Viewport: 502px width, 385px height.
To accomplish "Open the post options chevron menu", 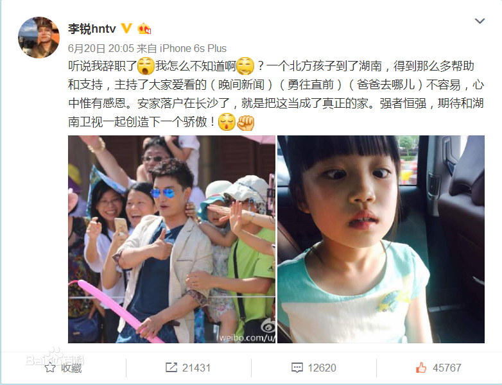I will [x=480, y=21].
